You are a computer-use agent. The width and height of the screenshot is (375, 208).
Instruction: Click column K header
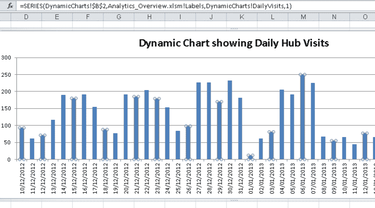[242, 17]
